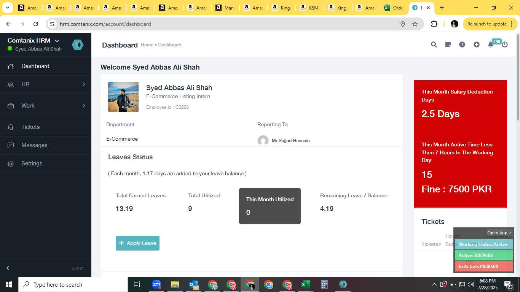Click Employee Id : C0223 text
This screenshot has height=292, width=520.
167,107
